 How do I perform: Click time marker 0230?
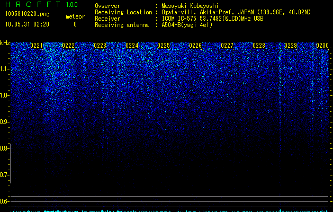tap(322, 46)
